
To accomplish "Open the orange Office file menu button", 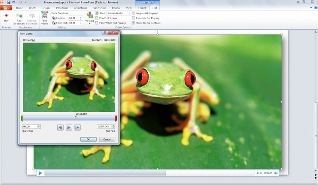I will coord(6,8).
